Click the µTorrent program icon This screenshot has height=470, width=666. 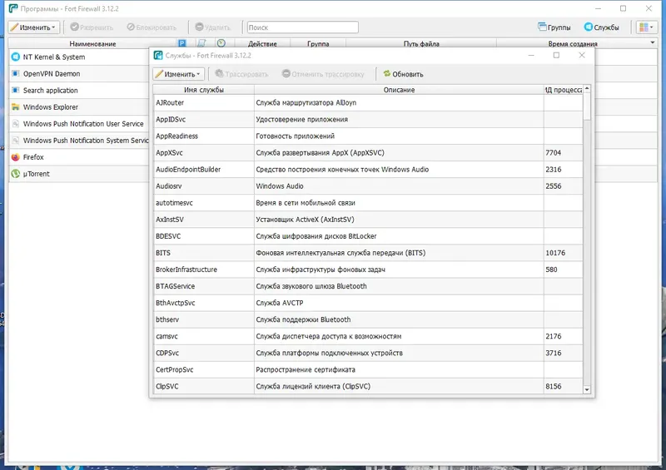[x=16, y=174]
